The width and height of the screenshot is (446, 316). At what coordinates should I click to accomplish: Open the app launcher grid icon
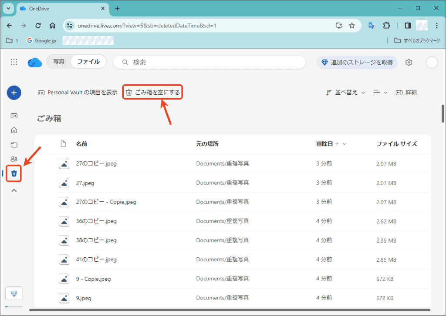coord(14,62)
